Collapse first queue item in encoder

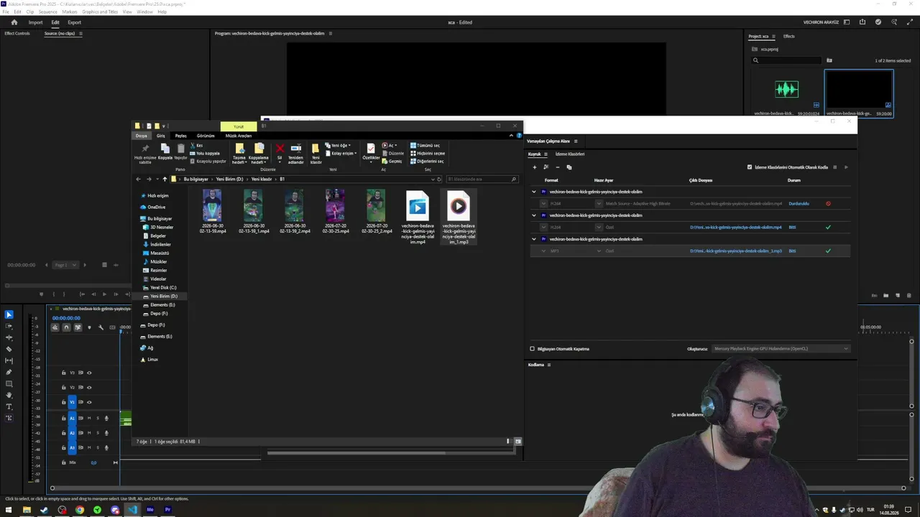(x=534, y=192)
